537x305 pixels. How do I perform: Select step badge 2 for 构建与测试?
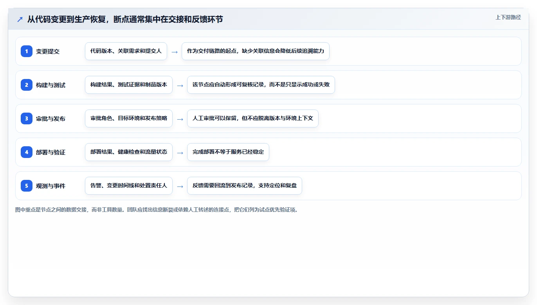(27, 85)
